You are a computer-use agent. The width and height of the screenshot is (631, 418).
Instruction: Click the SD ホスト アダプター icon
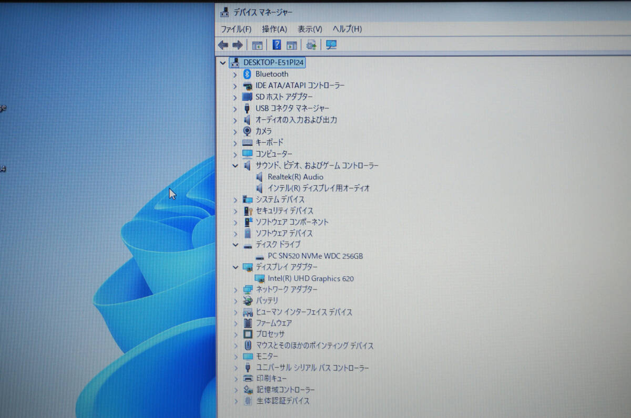click(247, 97)
